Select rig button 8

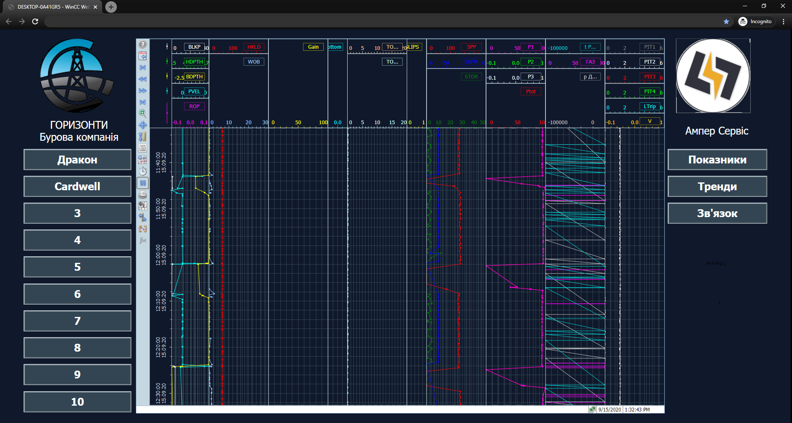point(77,348)
